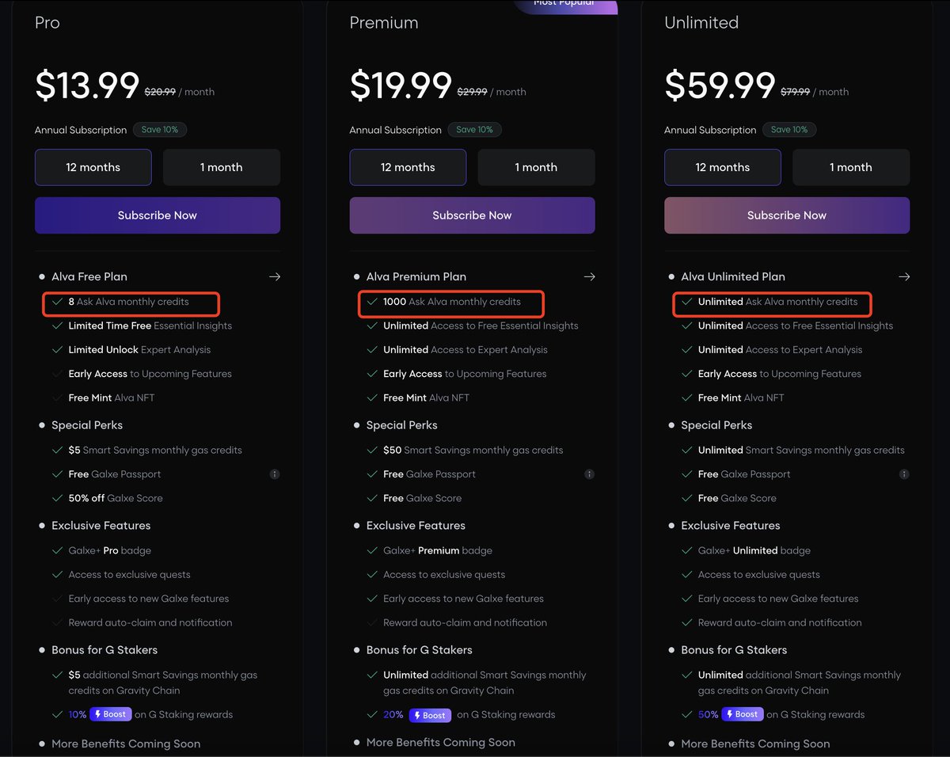Click the 10% Boost badge in Pro plan

pos(110,714)
